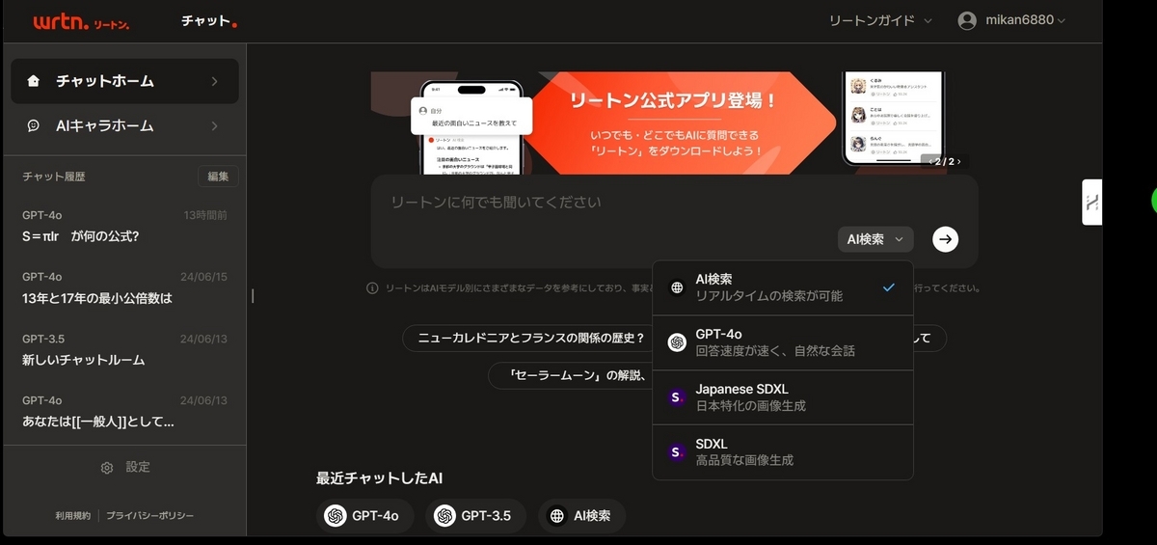Open chat 'S=πlr が何の公式?'

(124, 226)
